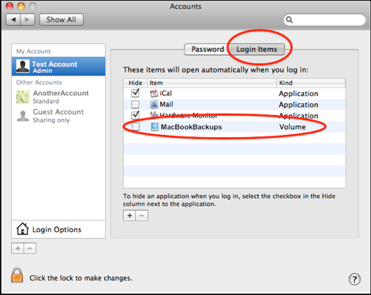Open Login Options house icon

(22, 229)
